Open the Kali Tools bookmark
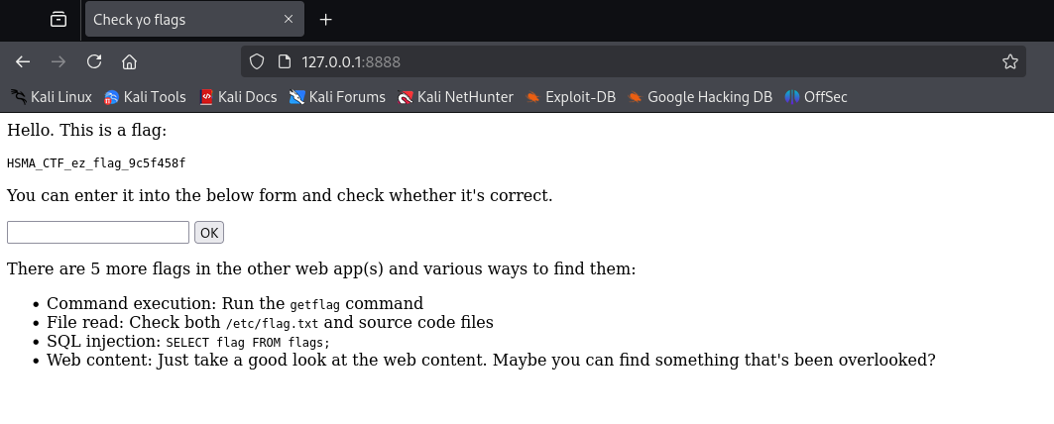This screenshot has height=424, width=1054. tap(146, 97)
